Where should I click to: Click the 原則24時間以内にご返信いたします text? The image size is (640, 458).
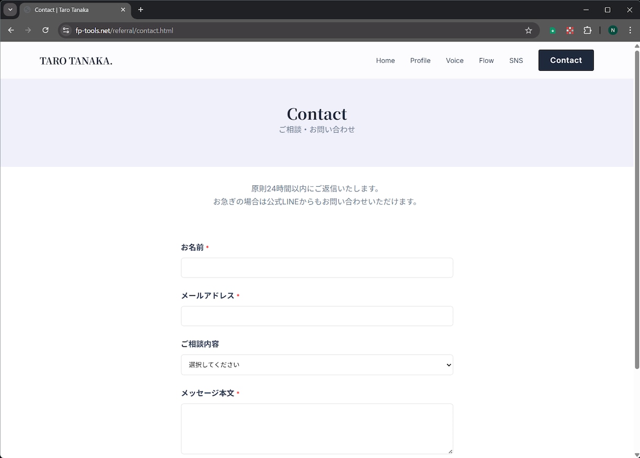point(316,189)
